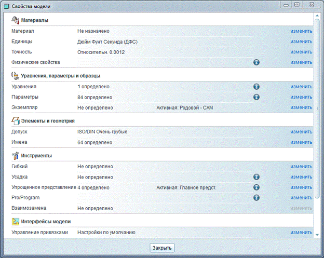Click the Элементы и геометрия section icon

[x=15, y=121]
